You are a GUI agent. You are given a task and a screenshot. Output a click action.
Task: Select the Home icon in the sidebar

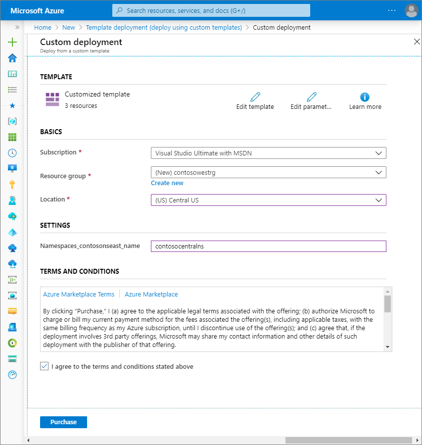(12, 58)
